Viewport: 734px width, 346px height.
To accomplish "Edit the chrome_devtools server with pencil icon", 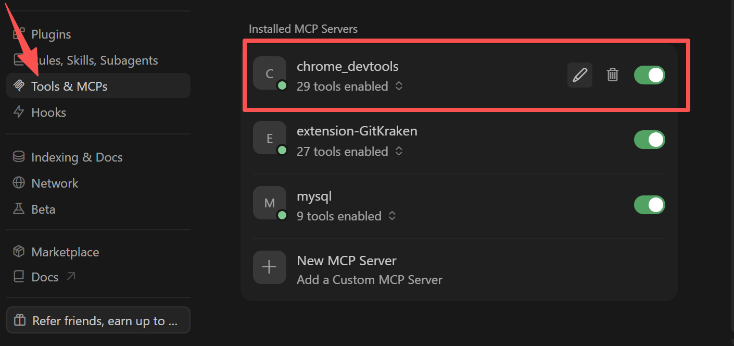I will (579, 75).
